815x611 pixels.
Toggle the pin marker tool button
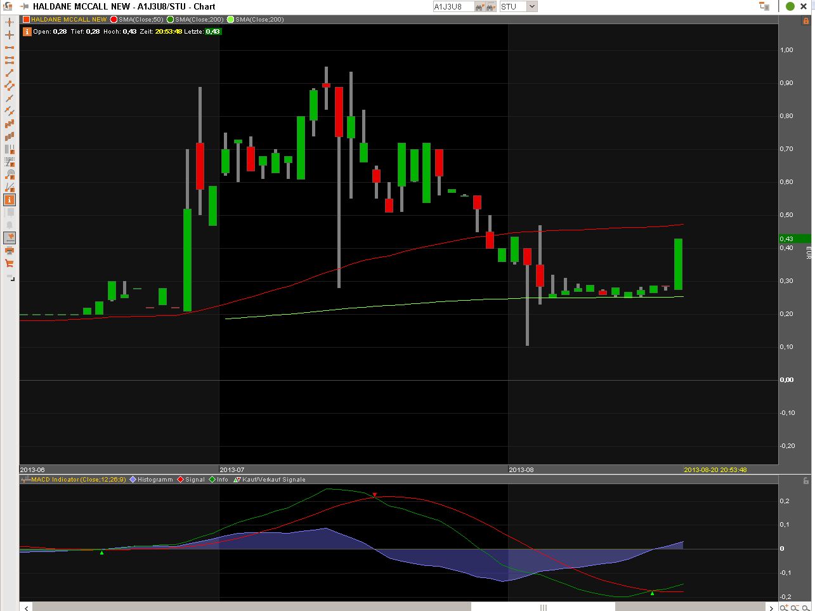pos(10,238)
